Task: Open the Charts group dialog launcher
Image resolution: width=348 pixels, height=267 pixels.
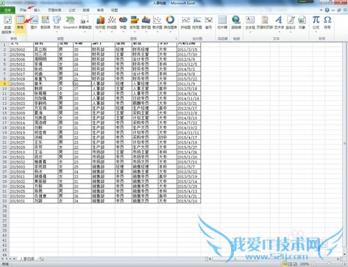Action: tap(176, 39)
